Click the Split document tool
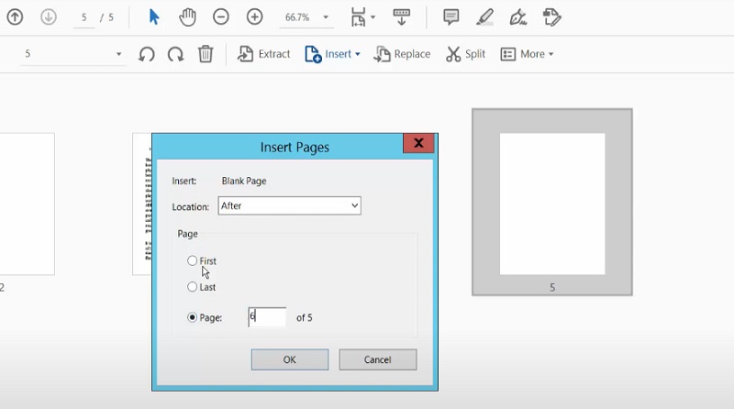This screenshot has height=409, width=734. (465, 54)
